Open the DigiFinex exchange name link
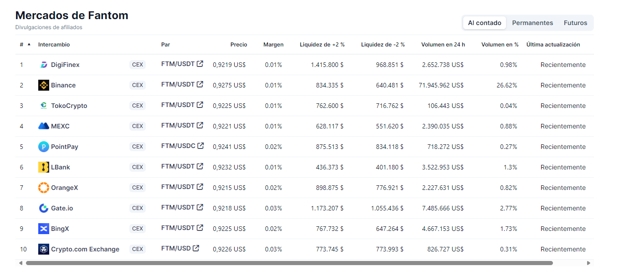The height and width of the screenshot is (271, 634). coord(65,65)
